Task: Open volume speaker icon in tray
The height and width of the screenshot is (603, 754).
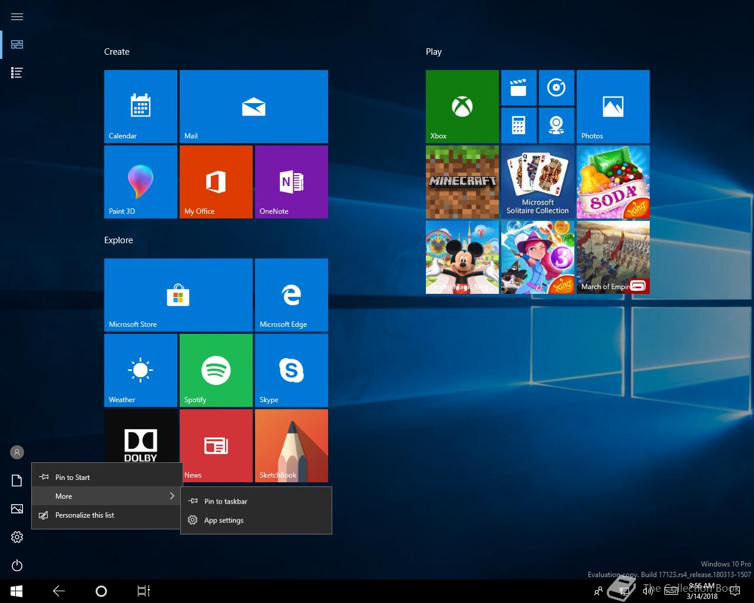Action: click(x=648, y=591)
